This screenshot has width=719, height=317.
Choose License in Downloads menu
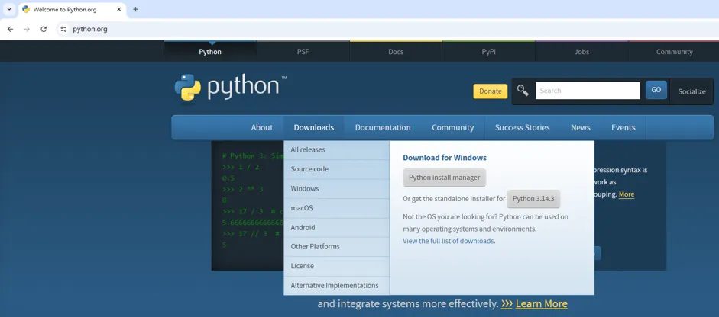(x=336, y=266)
